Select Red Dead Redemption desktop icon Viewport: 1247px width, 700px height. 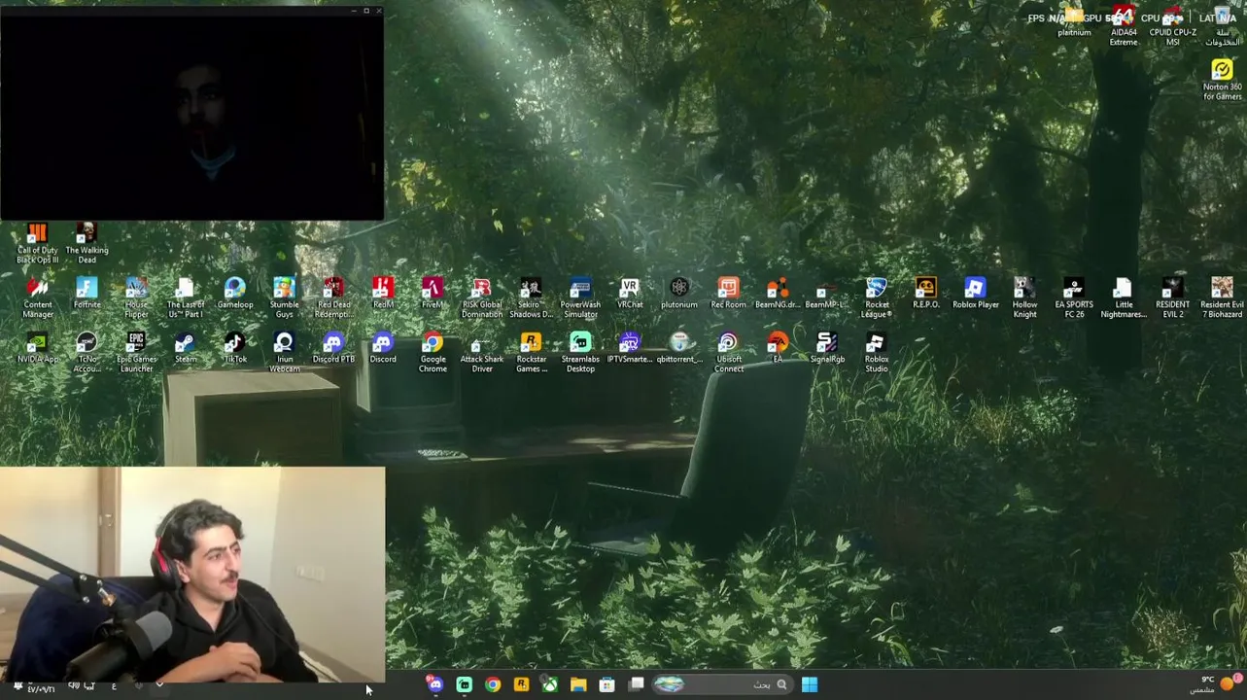333,297
